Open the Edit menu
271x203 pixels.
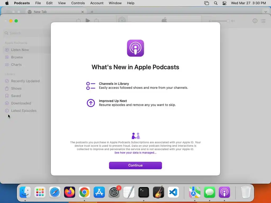pos(49,3)
